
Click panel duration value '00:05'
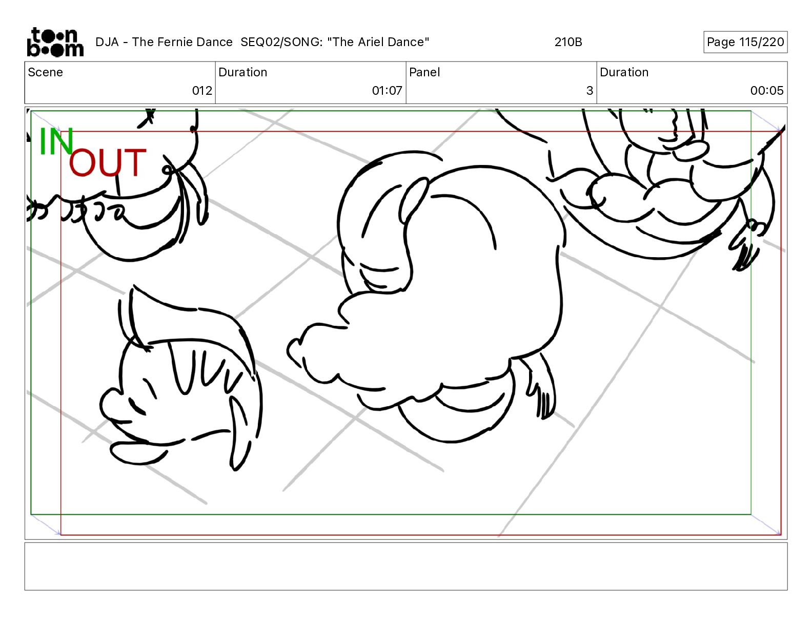pyautogui.click(x=767, y=91)
